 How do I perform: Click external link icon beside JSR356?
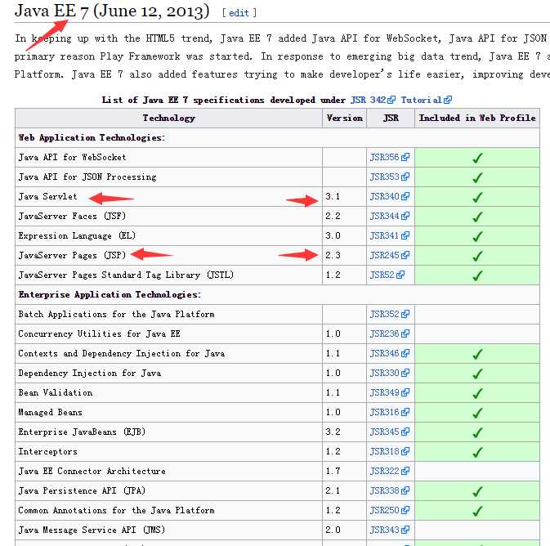(405, 157)
